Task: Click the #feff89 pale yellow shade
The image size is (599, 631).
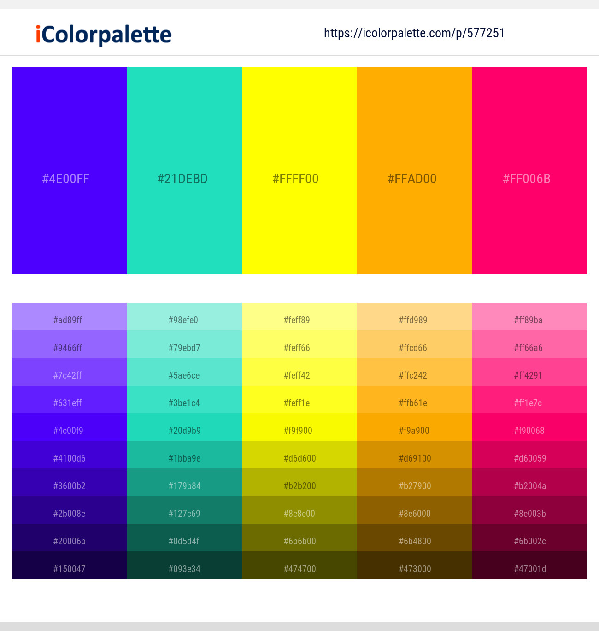Action: 299,320
